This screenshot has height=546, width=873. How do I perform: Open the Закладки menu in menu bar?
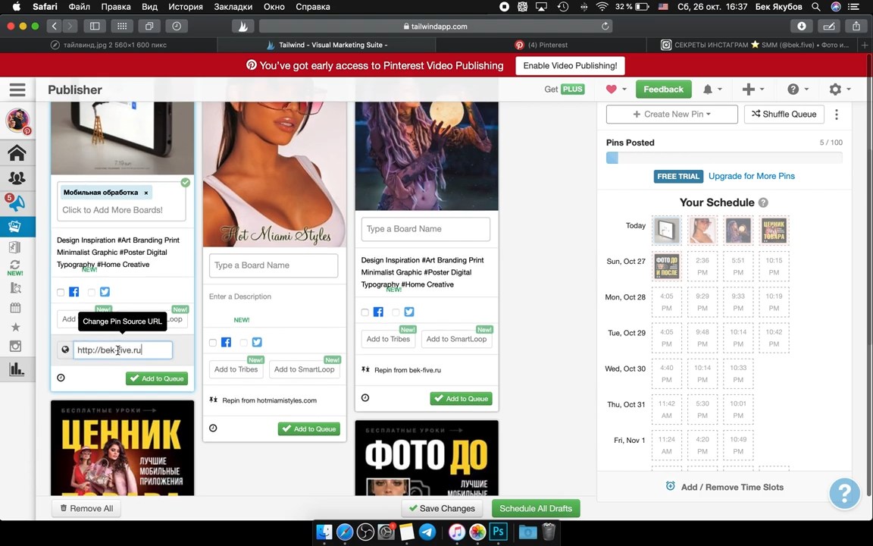coord(233,7)
